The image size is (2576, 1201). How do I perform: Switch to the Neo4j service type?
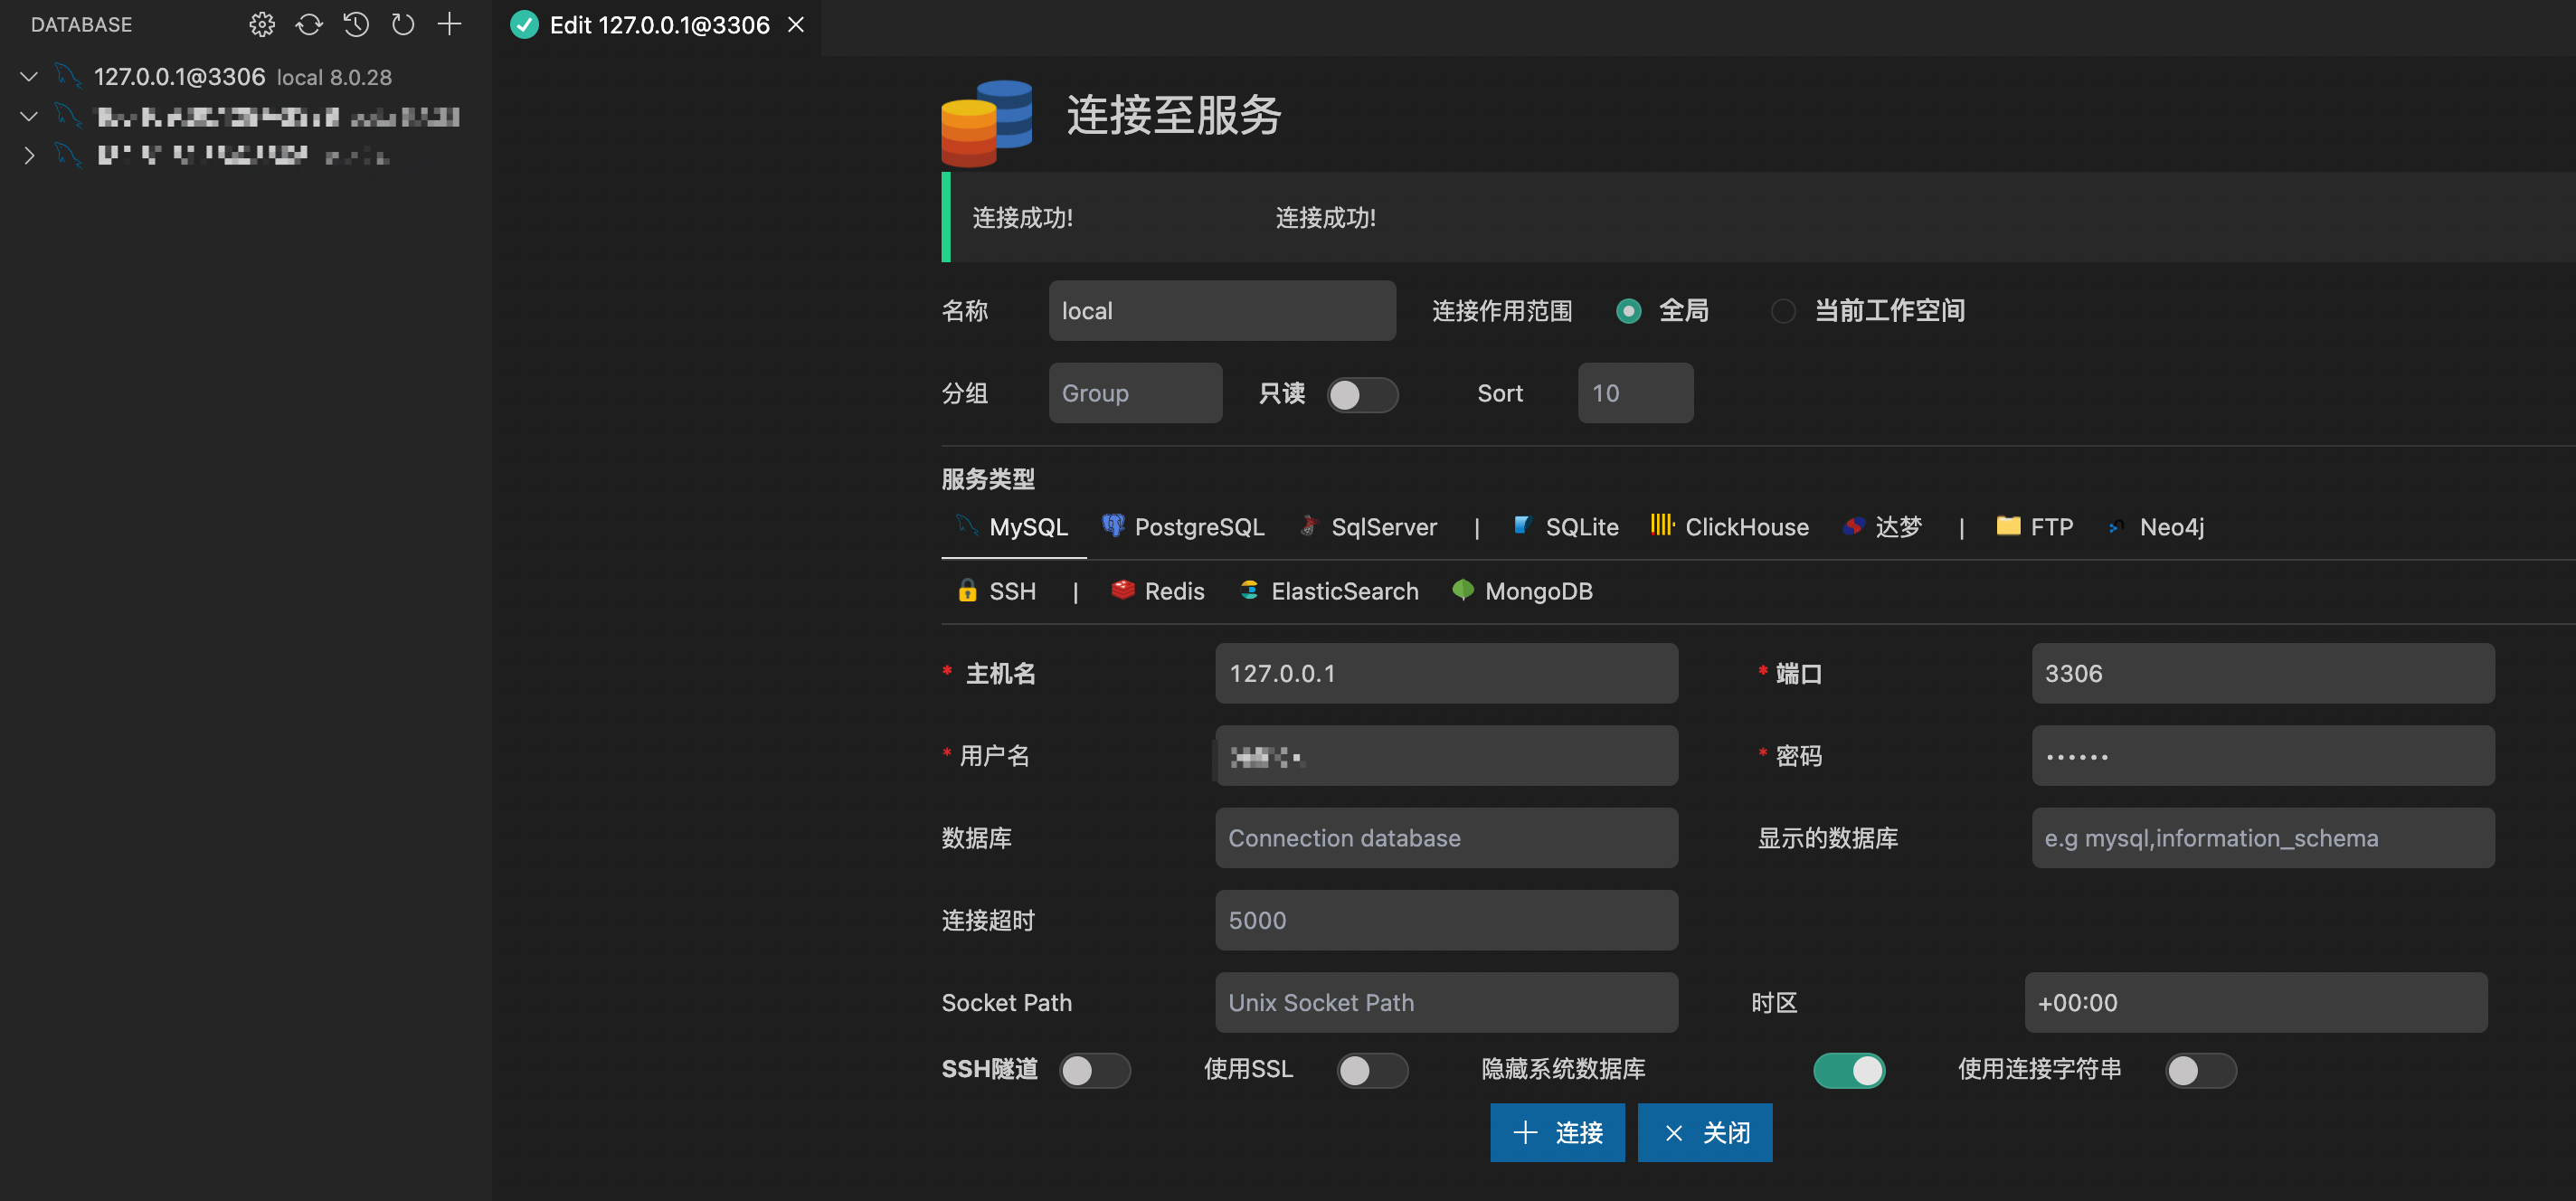pos(2156,526)
